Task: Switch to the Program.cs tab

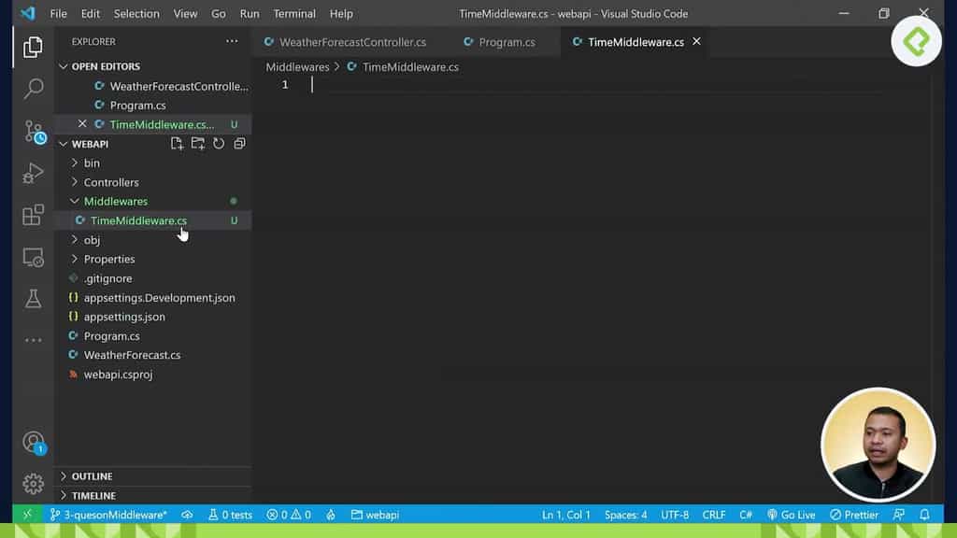Action: click(x=503, y=41)
